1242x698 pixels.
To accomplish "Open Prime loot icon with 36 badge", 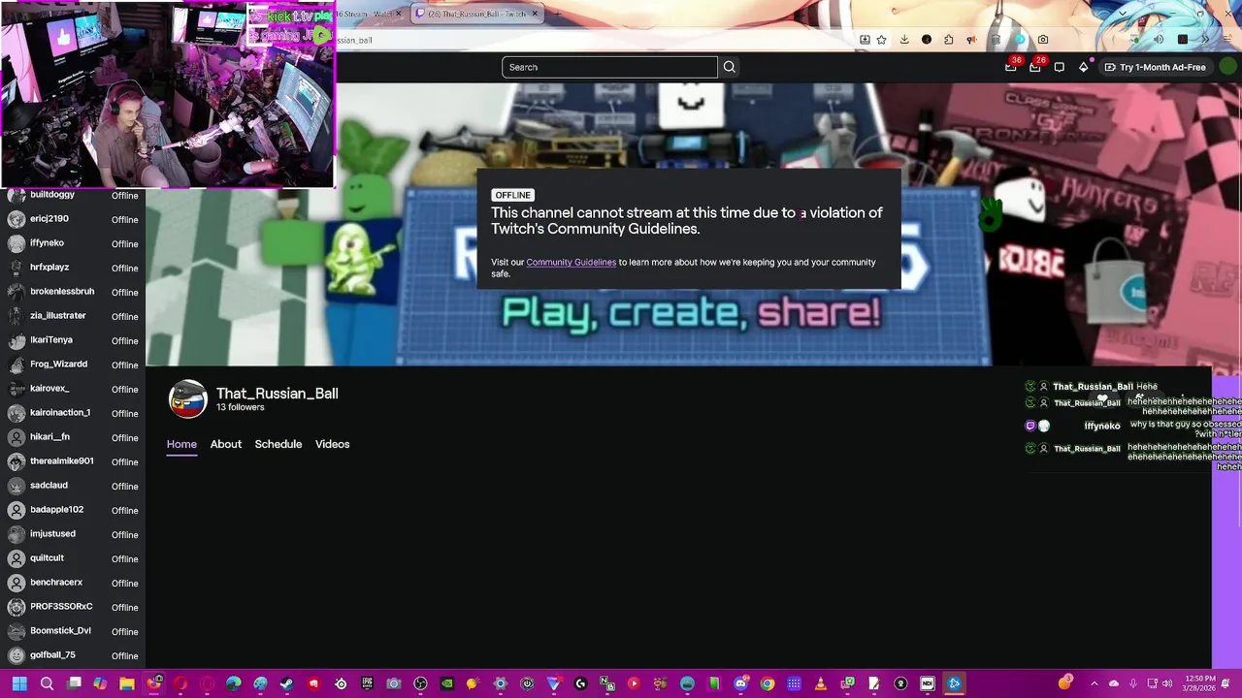I will pos(1011,67).
